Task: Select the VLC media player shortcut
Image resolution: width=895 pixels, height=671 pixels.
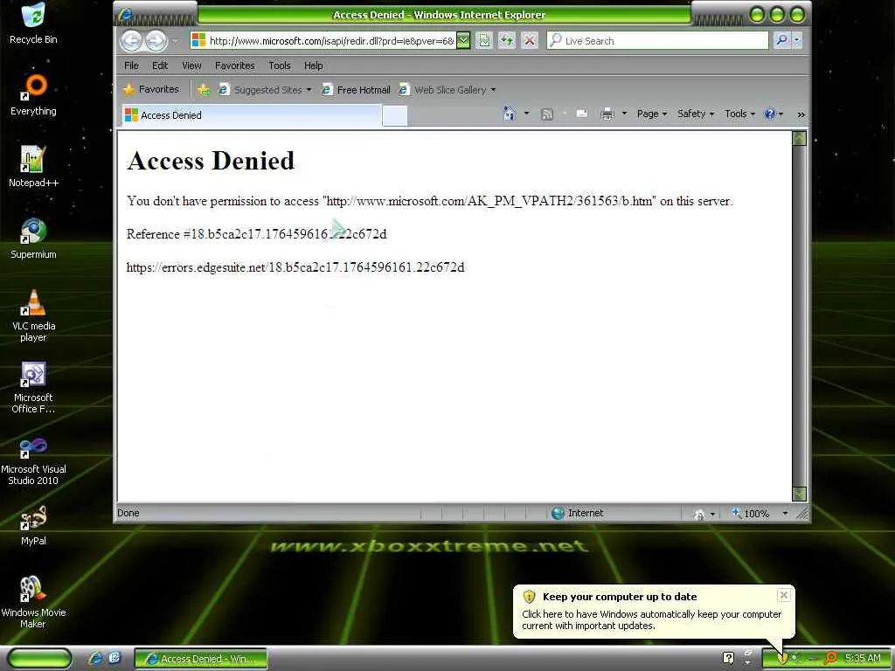Action: 33,315
